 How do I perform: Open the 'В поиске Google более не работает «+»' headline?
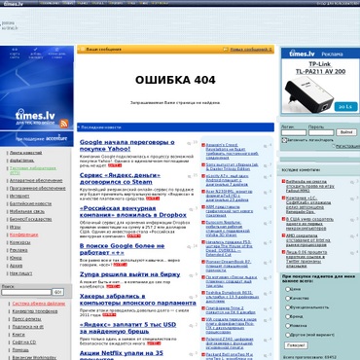123,249
